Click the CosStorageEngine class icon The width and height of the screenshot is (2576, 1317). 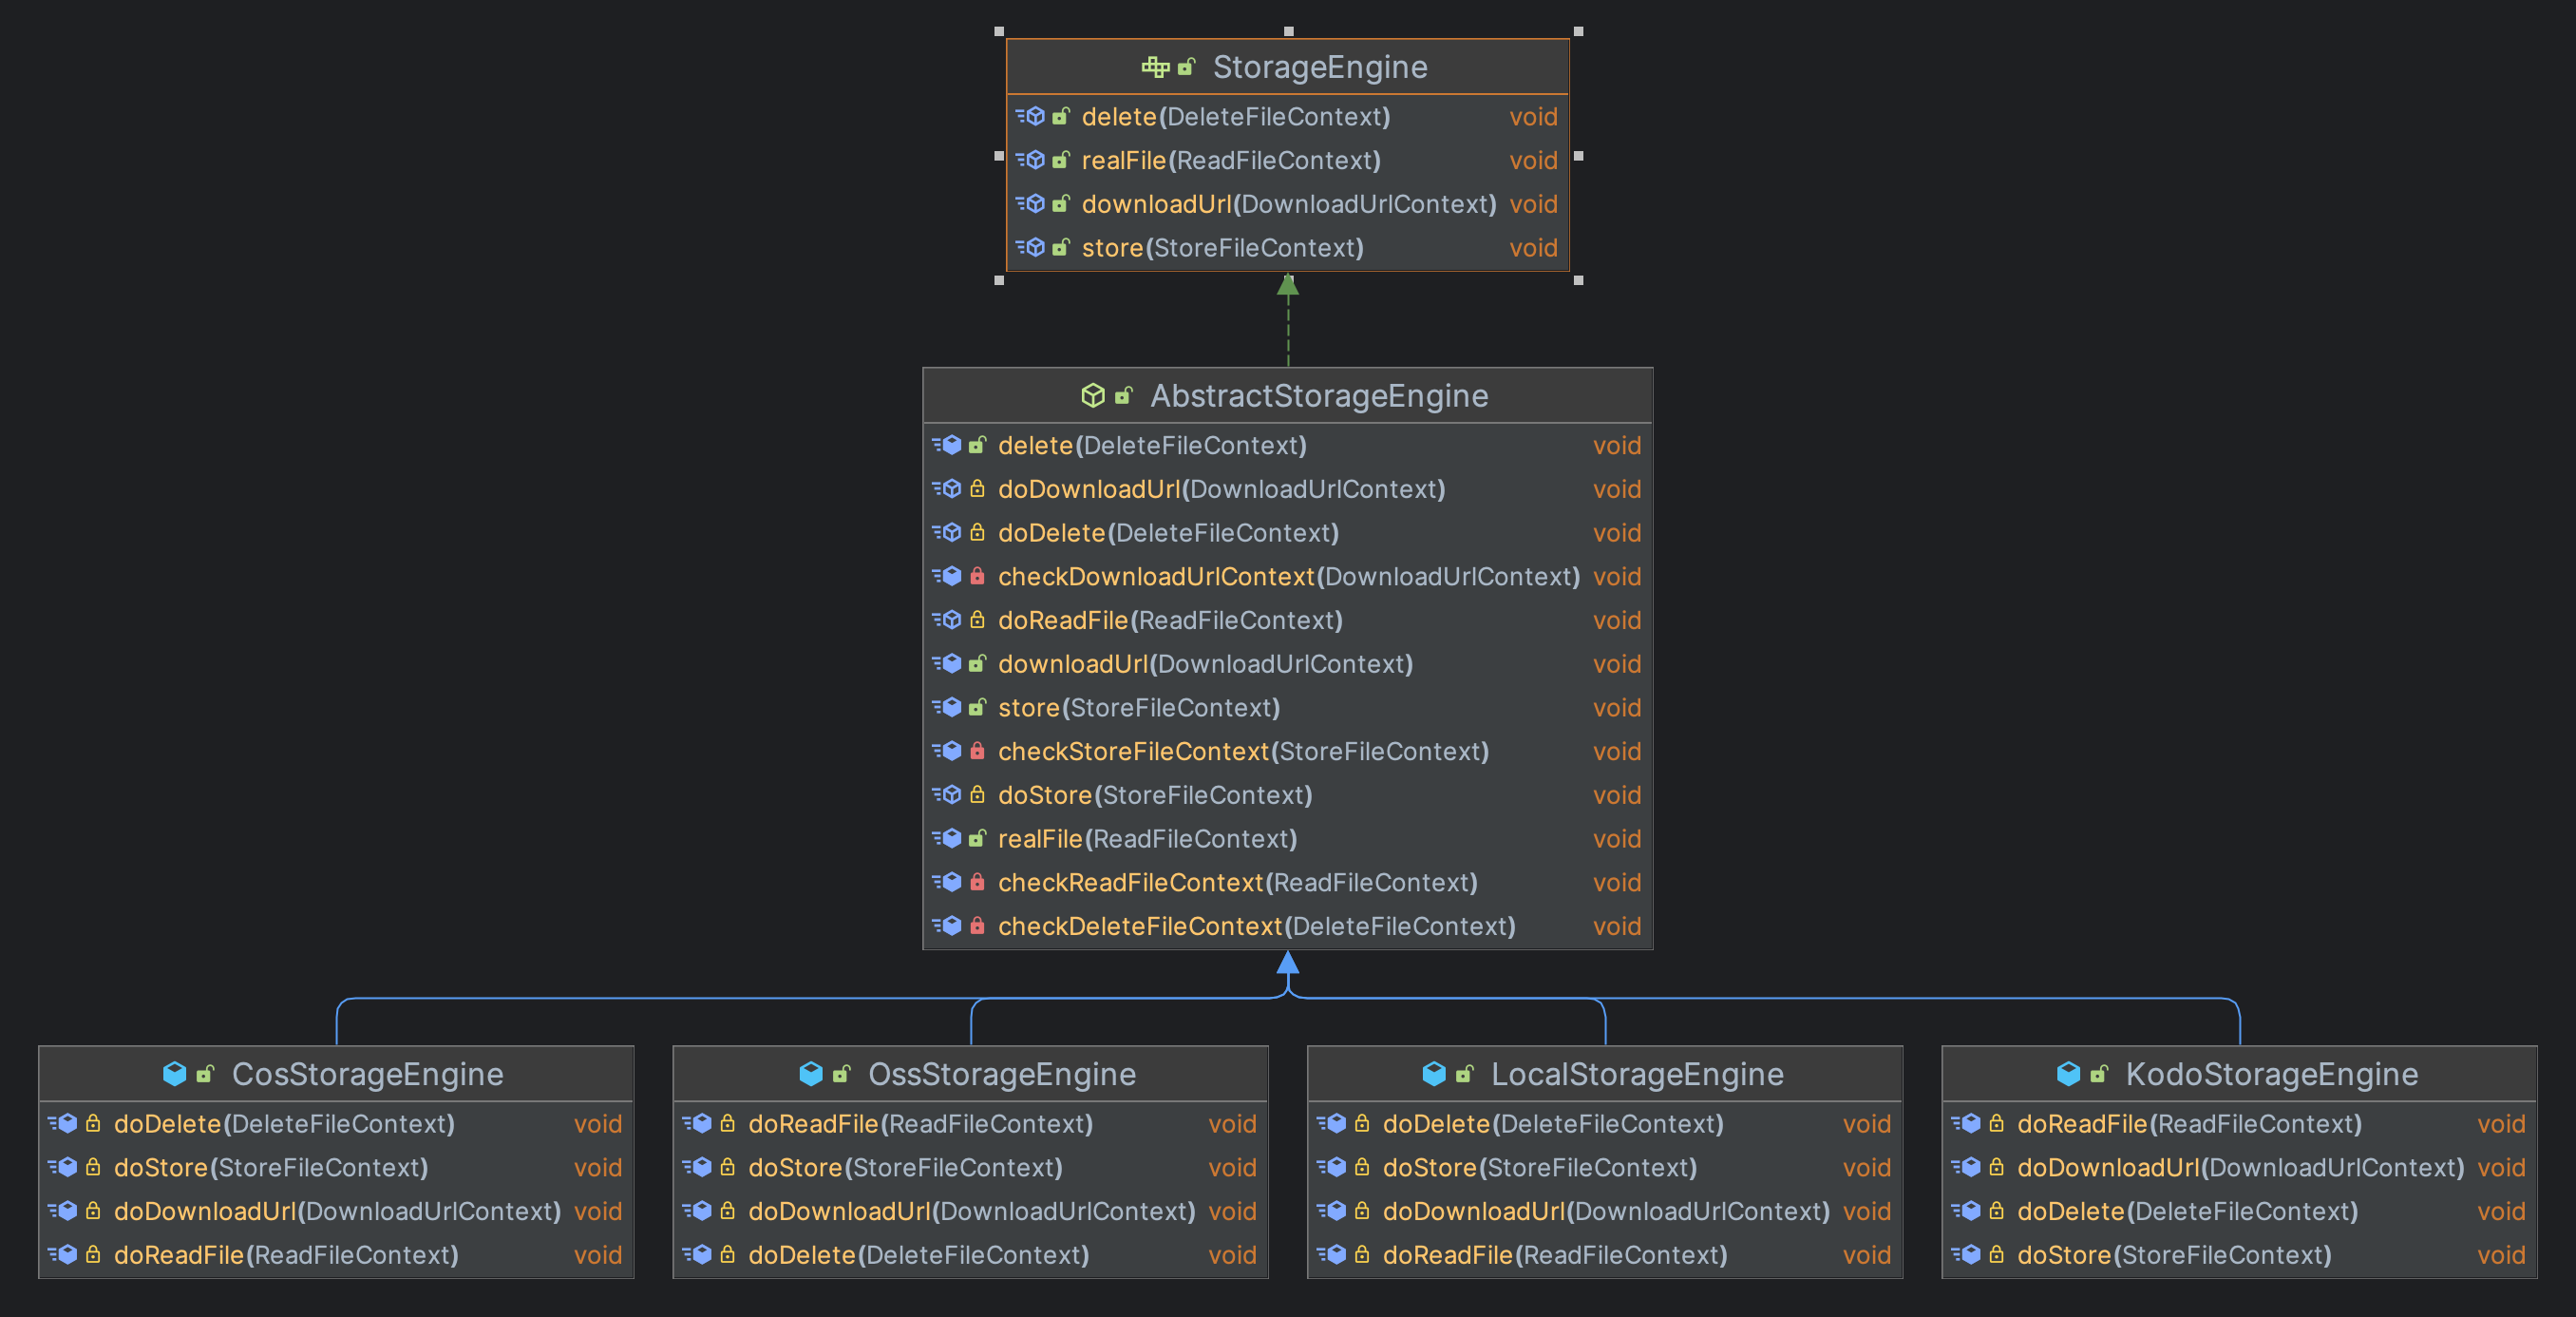175,1075
